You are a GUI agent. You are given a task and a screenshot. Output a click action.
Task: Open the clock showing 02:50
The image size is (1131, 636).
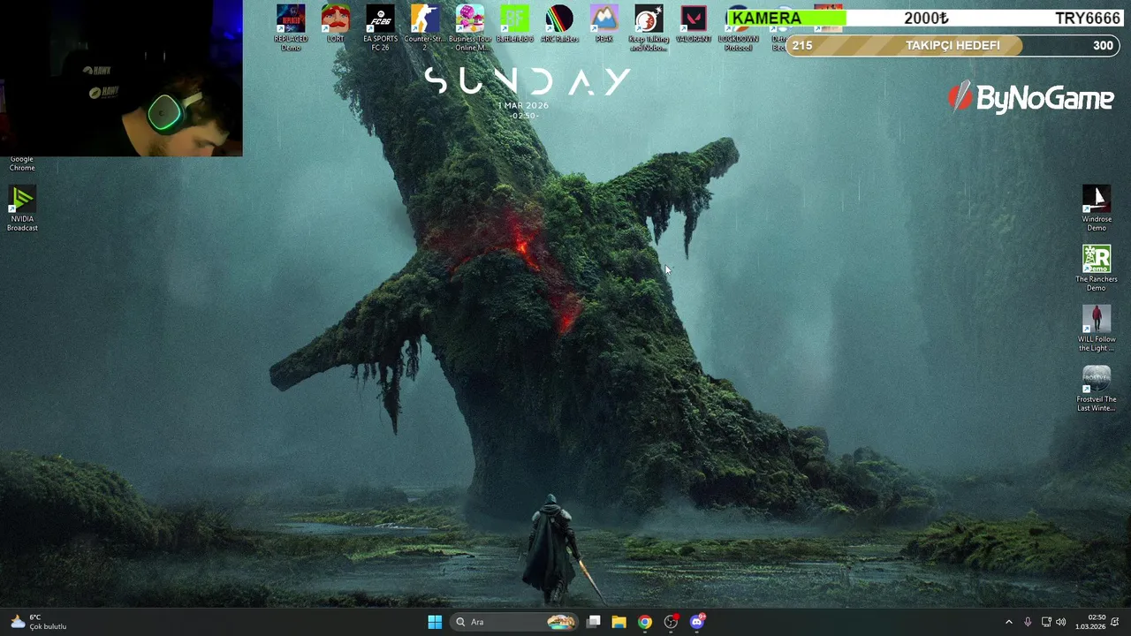pyautogui.click(x=1090, y=622)
